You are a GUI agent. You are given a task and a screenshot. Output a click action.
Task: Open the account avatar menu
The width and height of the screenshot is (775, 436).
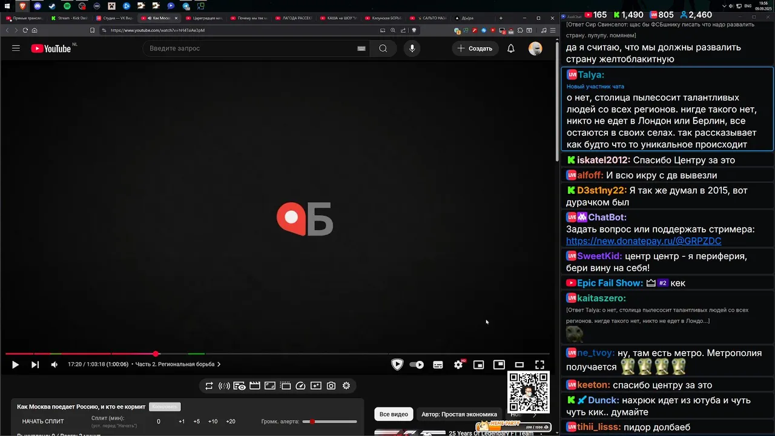(535, 48)
